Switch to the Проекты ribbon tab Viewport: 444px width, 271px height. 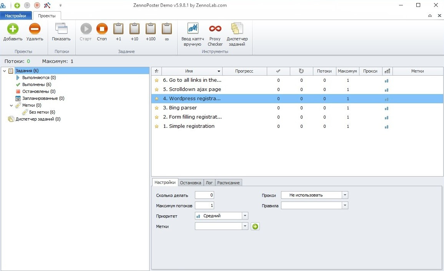pyautogui.click(x=47, y=16)
